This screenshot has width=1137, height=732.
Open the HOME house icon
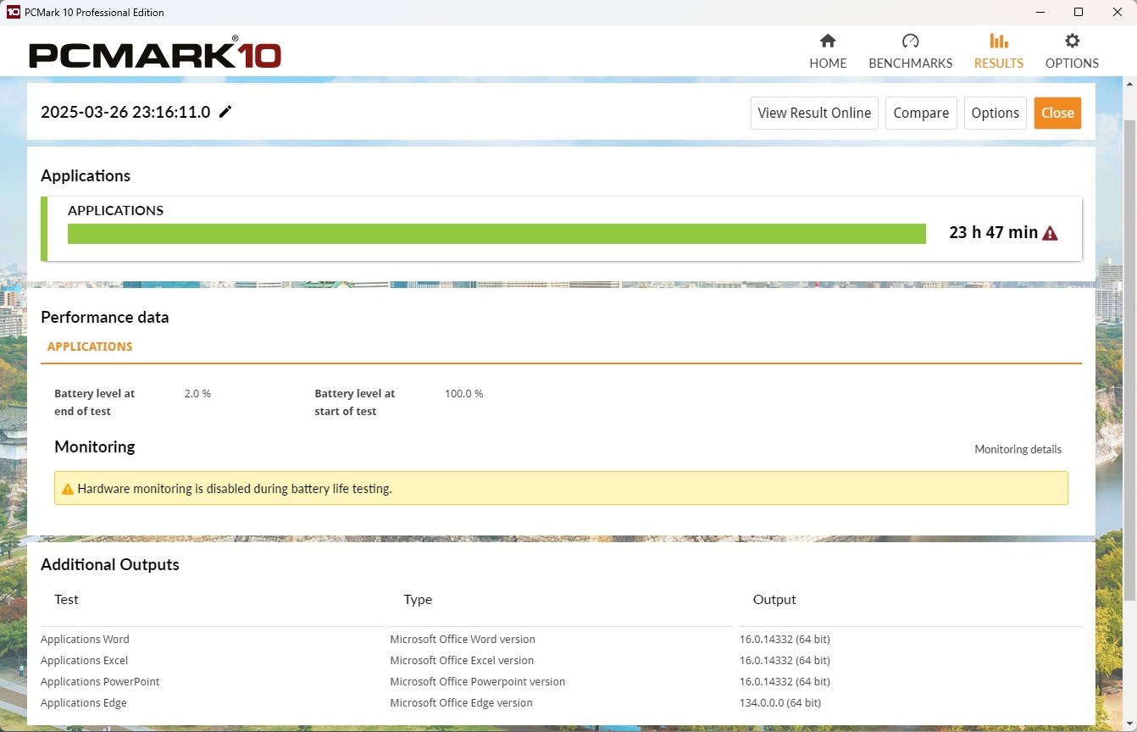(x=828, y=41)
